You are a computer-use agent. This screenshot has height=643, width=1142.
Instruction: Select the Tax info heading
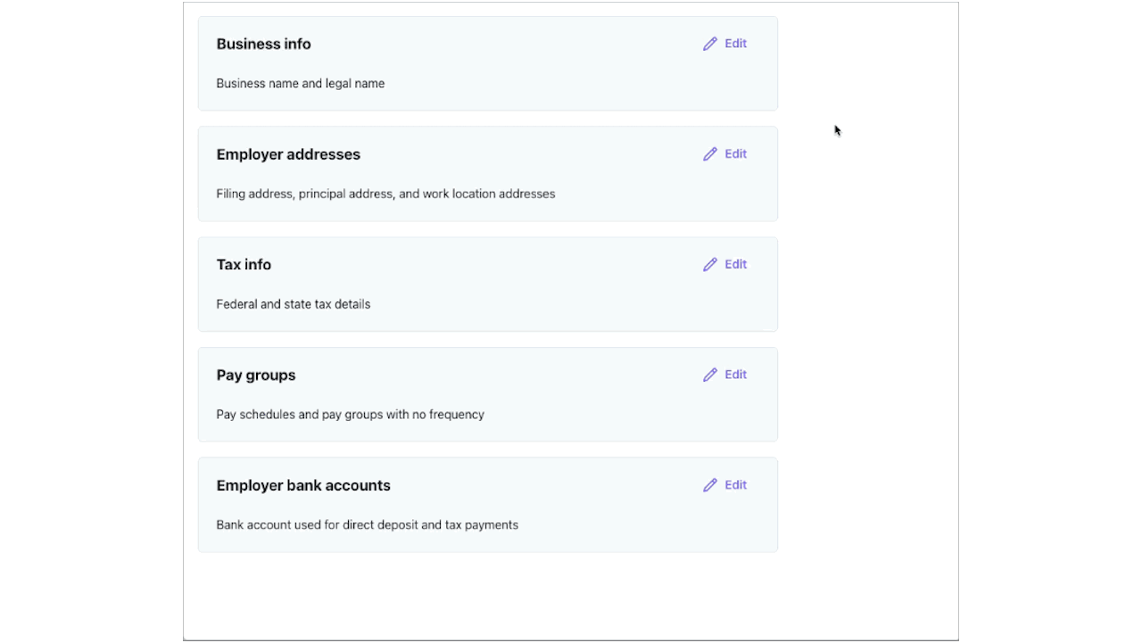pyautogui.click(x=244, y=265)
